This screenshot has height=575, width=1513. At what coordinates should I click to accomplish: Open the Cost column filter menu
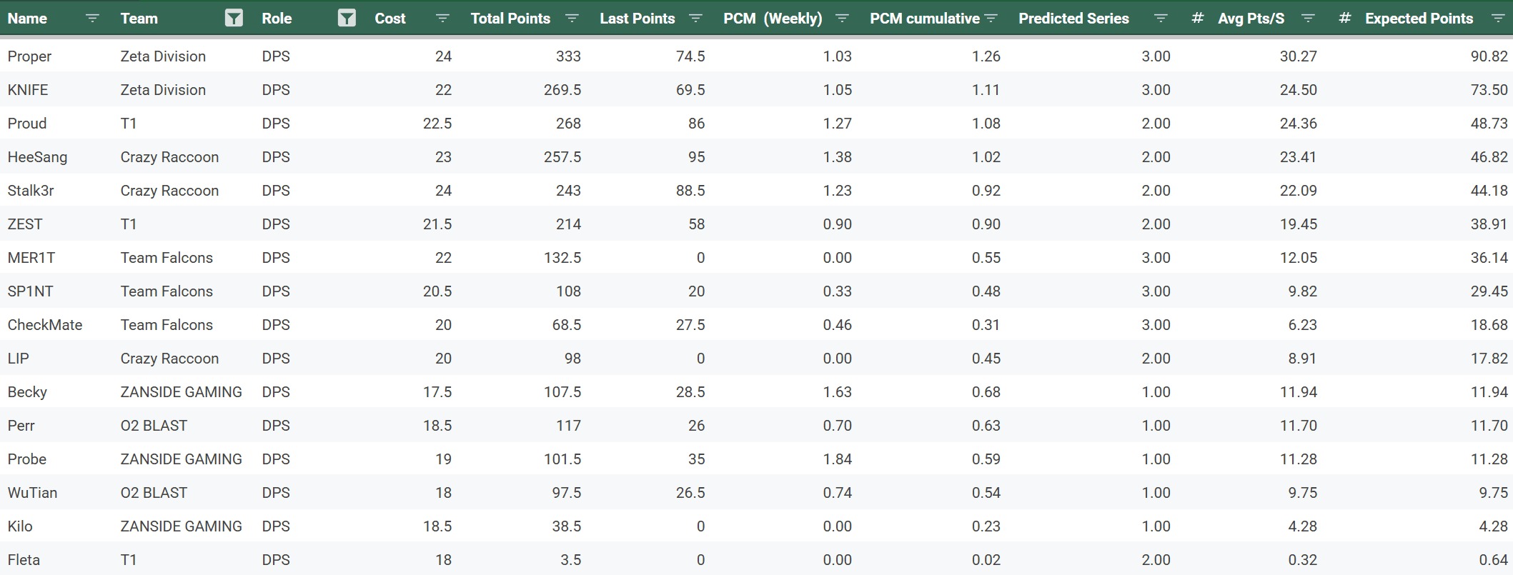[442, 19]
